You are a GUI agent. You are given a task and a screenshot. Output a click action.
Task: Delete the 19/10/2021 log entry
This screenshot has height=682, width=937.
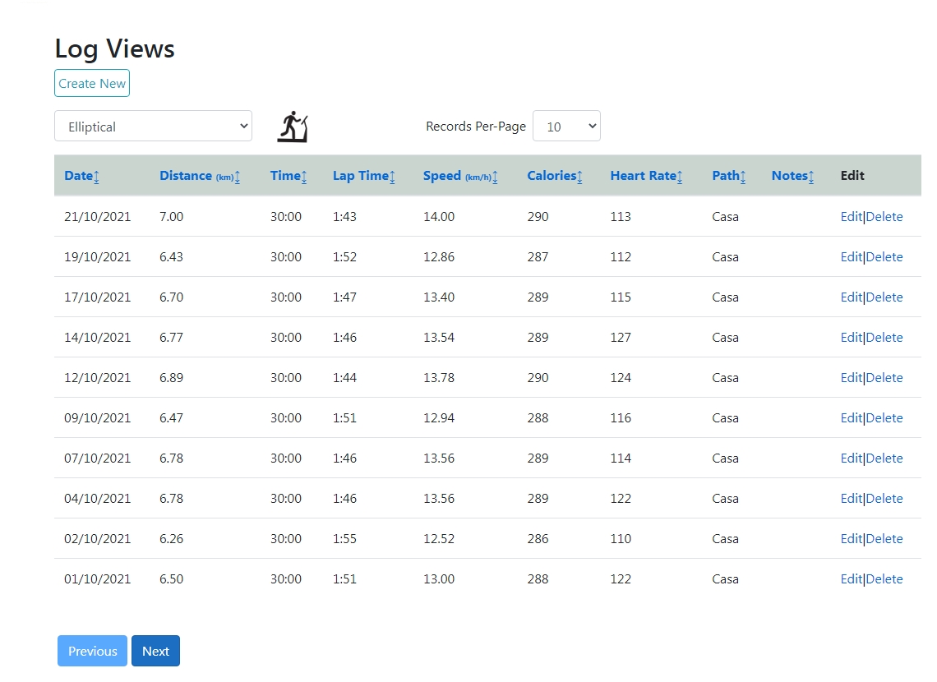[884, 257]
